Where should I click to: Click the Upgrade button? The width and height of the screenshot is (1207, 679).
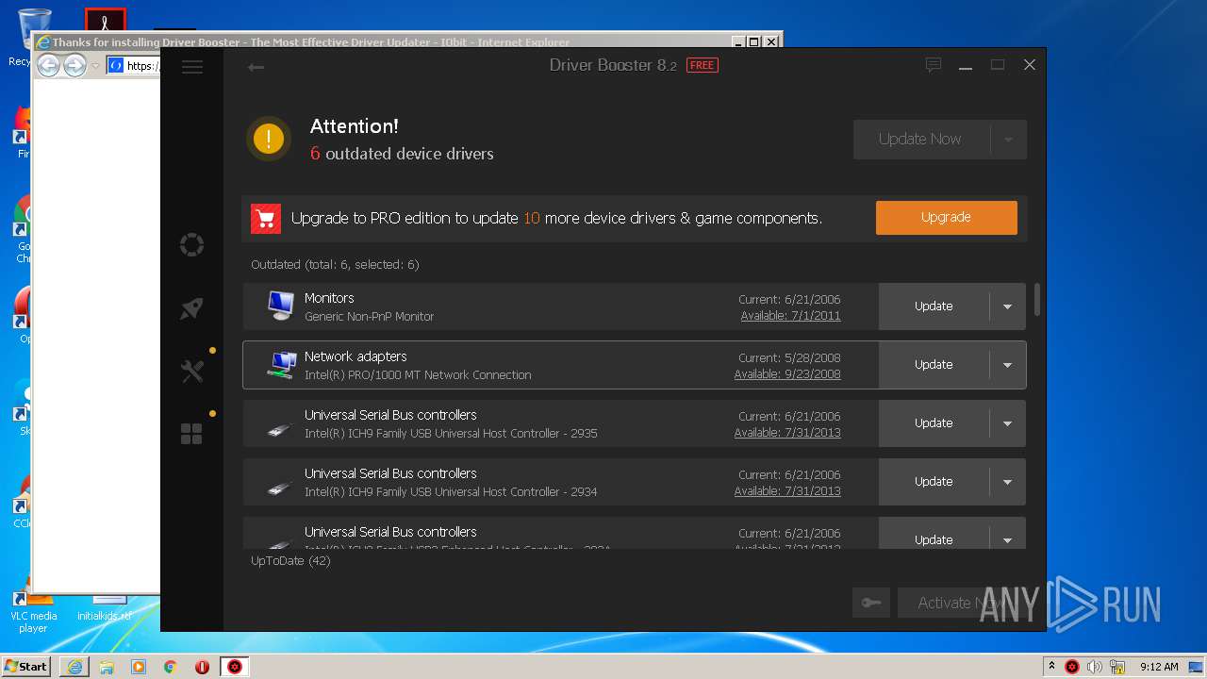click(x=946, y=217)
